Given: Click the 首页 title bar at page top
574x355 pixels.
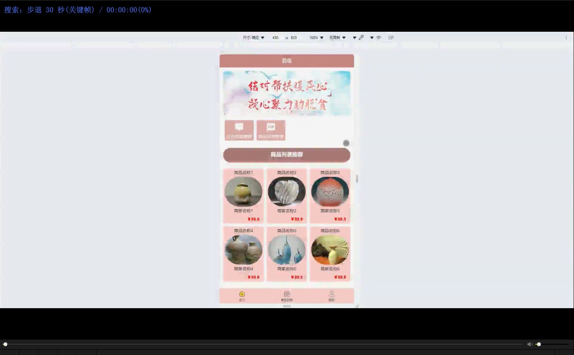Looking at the screenshot, I should (287, 60).
